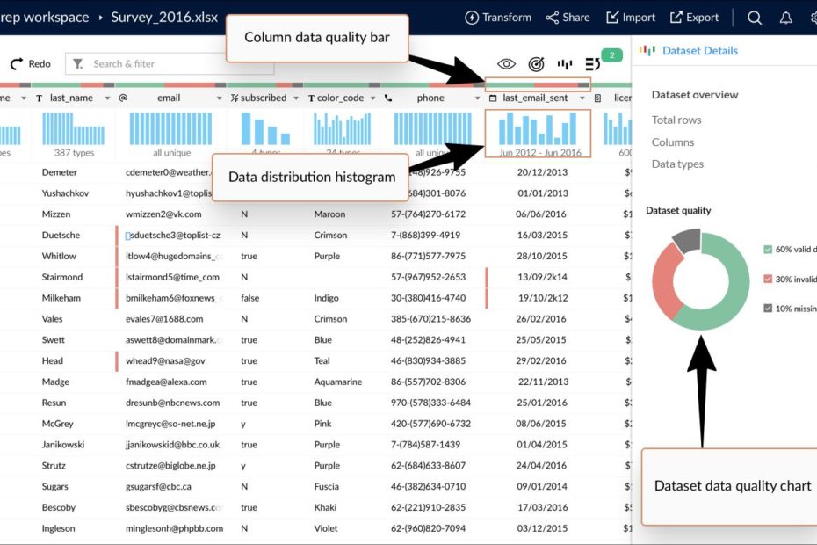Viewport: 817px width, 545px height.
Task: Open the rules list icon with badge
Action: coord(593,64)
